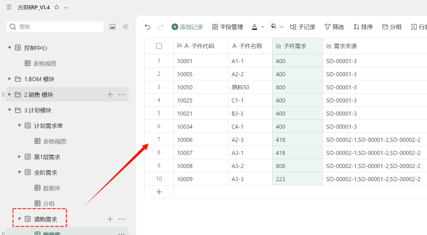Viewport: 427px width, 235px height.
Task: Collapse 3.计划模块 folder arrow
Action: [10, 110]
